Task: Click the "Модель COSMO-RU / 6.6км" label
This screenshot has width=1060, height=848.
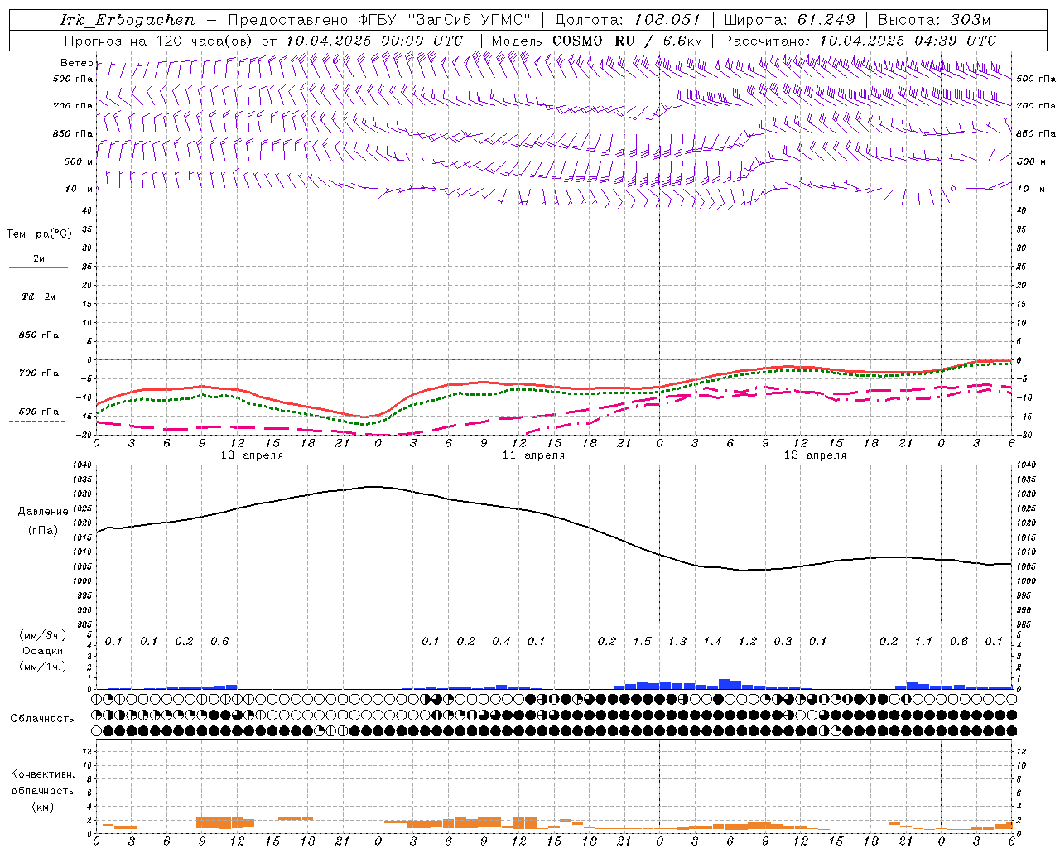Action: click(x=597, y=41)
